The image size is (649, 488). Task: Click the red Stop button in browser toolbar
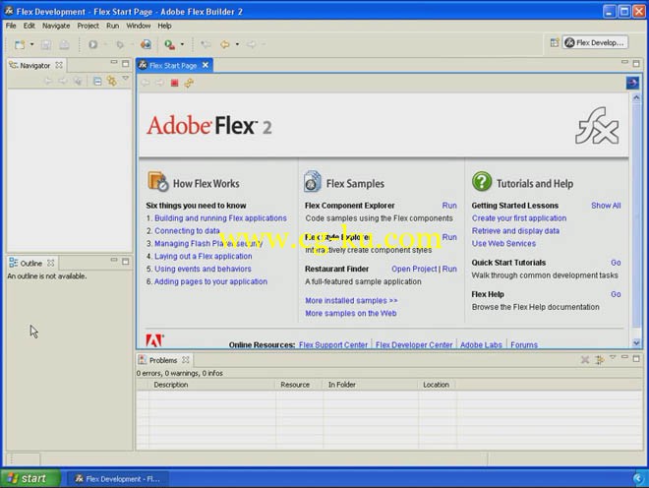pyautogui.click(x=175, y=84)
